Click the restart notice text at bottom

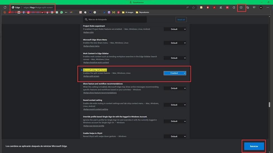coord(36,146)
